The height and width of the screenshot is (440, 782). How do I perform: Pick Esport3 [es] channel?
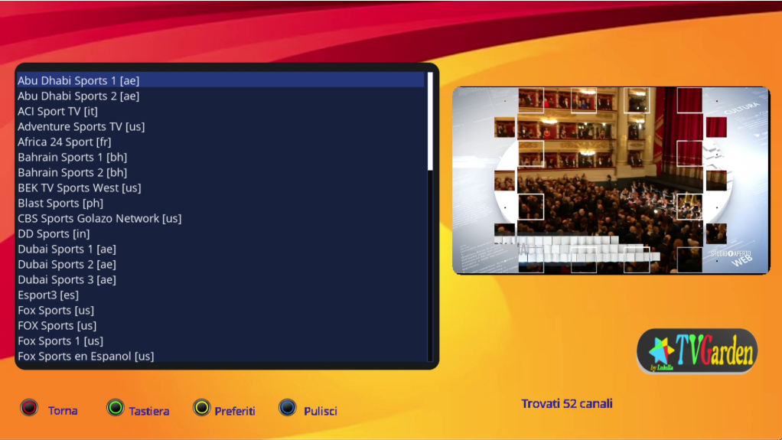point(220,295)
